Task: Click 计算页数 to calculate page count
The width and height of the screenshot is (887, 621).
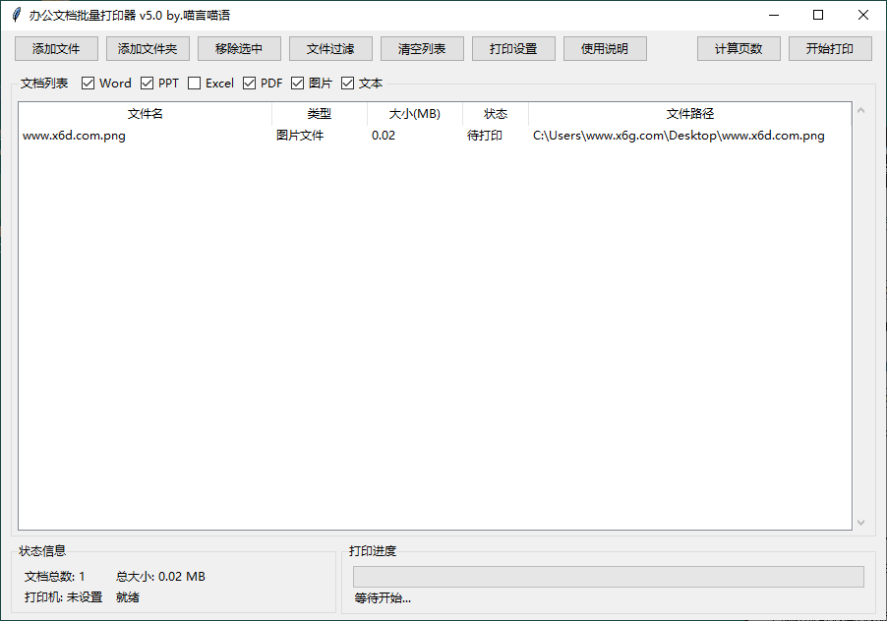Action: click(739, 48)
